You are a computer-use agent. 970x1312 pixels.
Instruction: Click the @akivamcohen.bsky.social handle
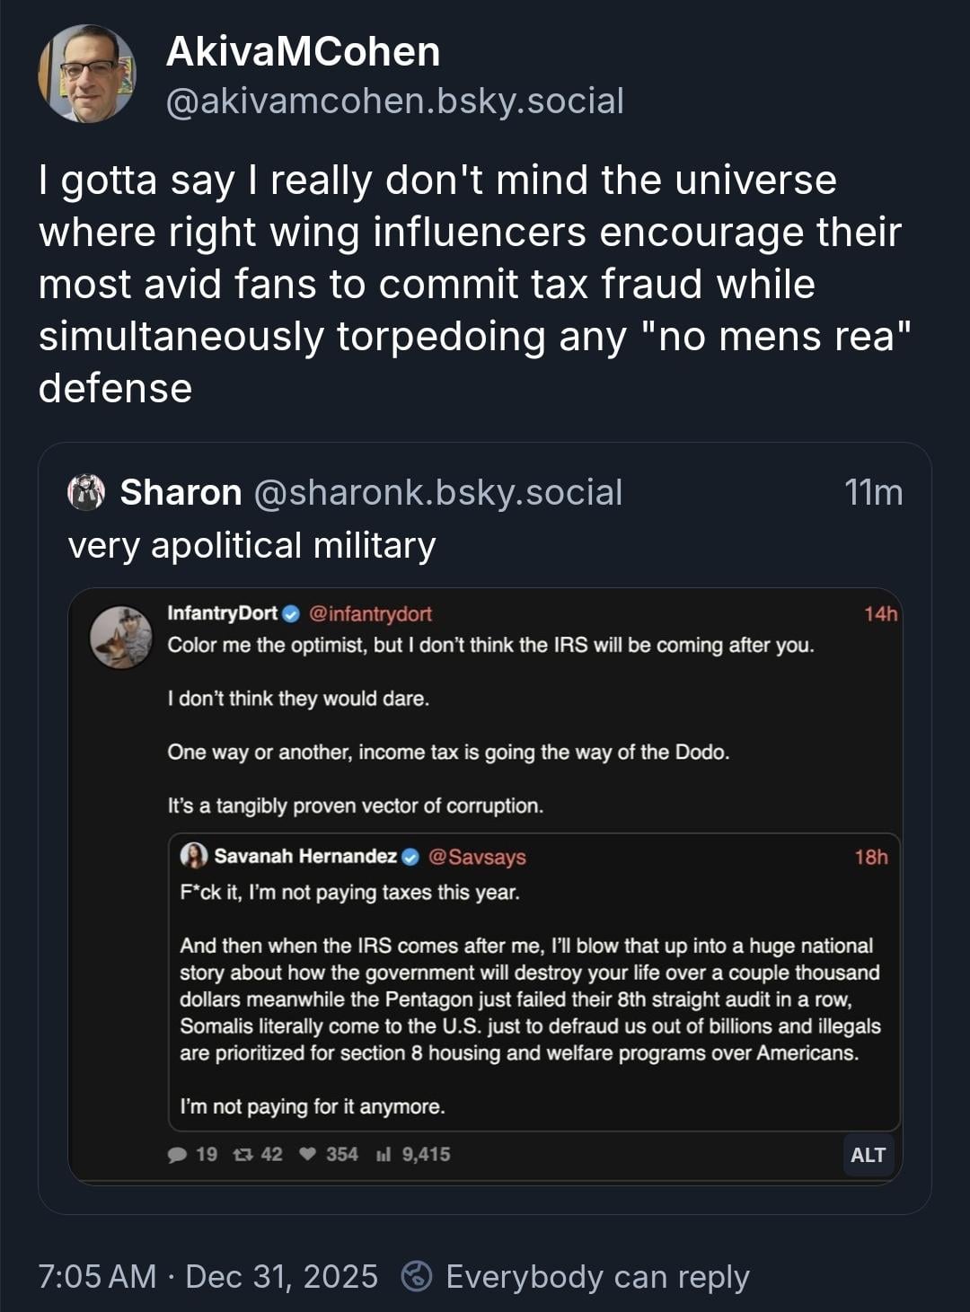click(x=394, y=101)
